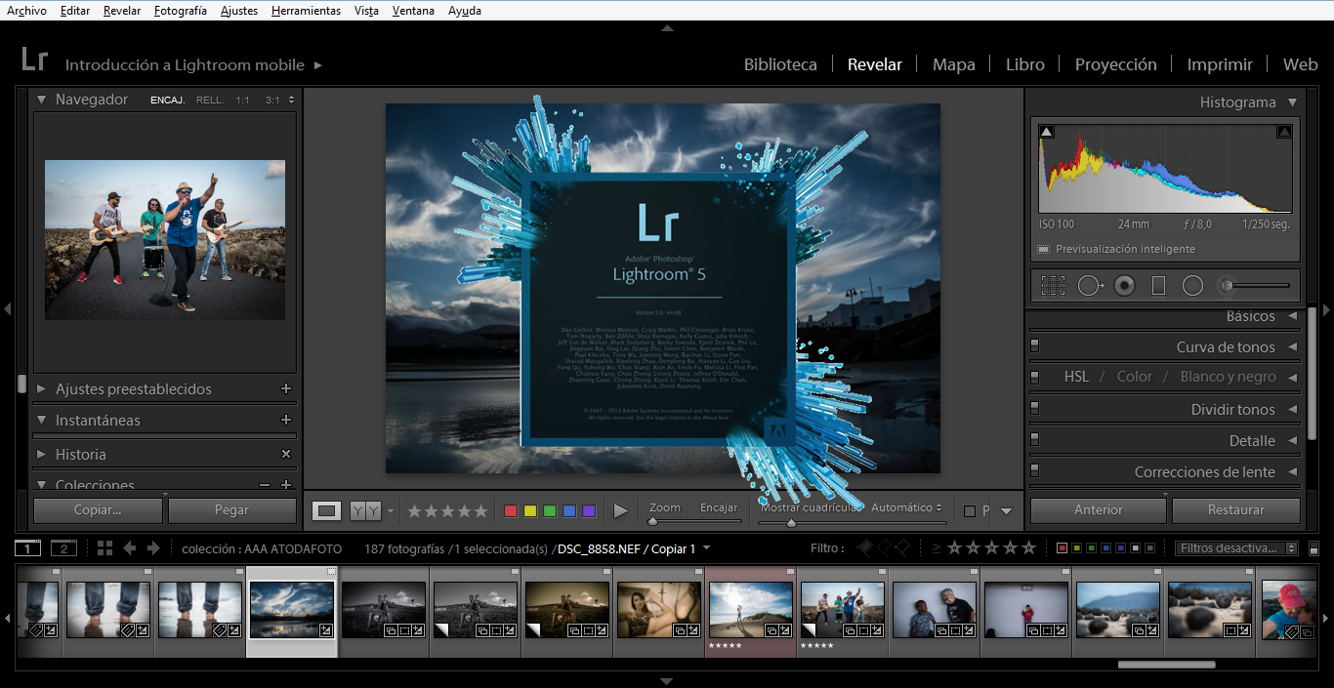Viewport: 1334px width, 688px height.
Task: Open the Fotografía menu
Action: tap(180, 11)
